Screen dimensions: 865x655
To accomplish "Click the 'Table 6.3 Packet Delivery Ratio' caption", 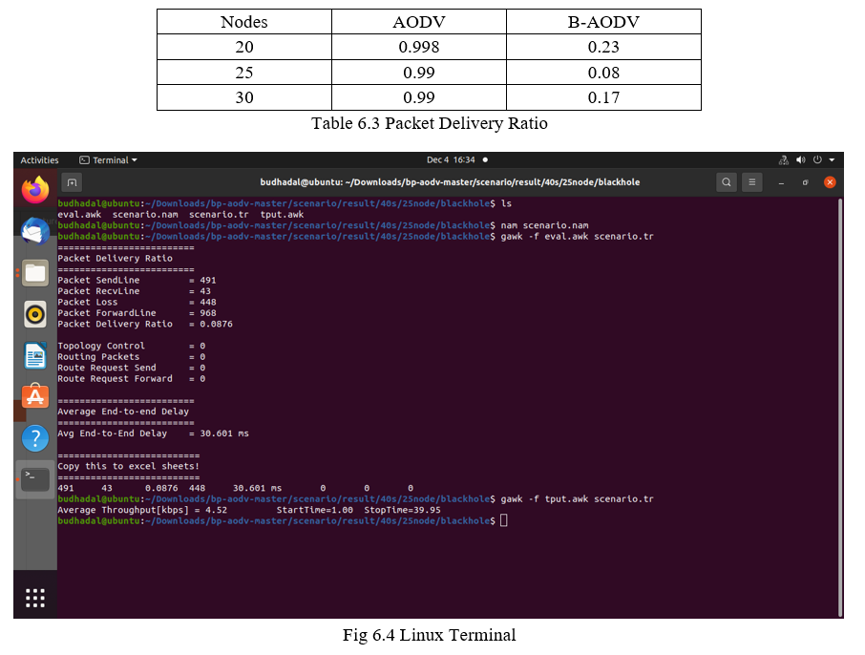I will [430, 123].
